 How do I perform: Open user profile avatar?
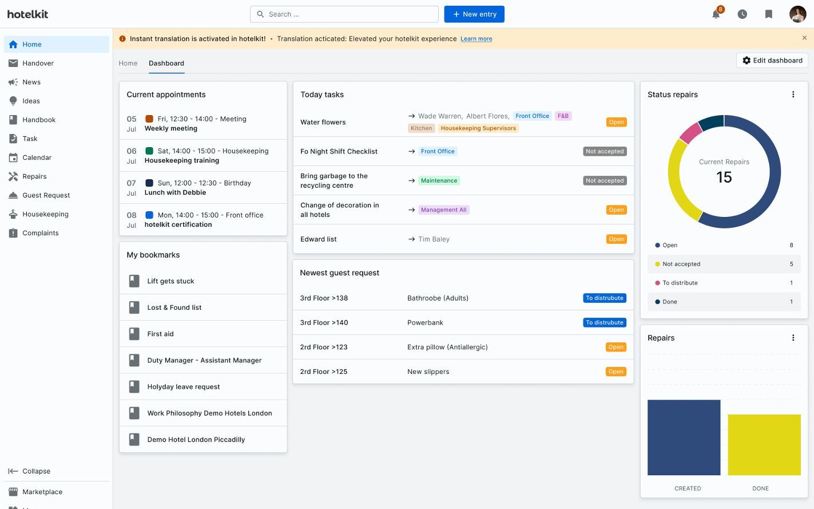click(x=797, y=14)
